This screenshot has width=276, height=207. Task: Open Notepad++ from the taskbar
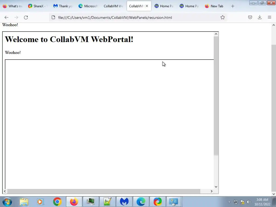108,202
